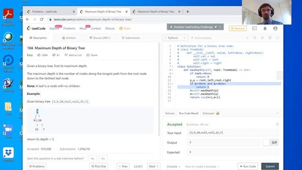This screenshot has width=302, height=170.
Task: Toggle the Diff switch
Action: [270, 143]
